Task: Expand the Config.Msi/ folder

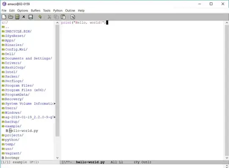Action: point(14,49)
